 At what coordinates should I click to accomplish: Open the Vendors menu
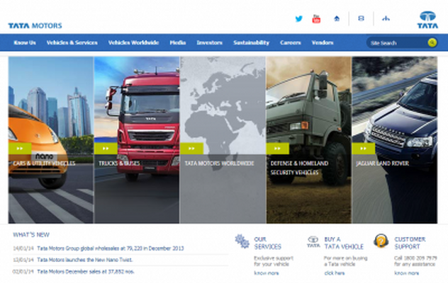pos(323,42)
